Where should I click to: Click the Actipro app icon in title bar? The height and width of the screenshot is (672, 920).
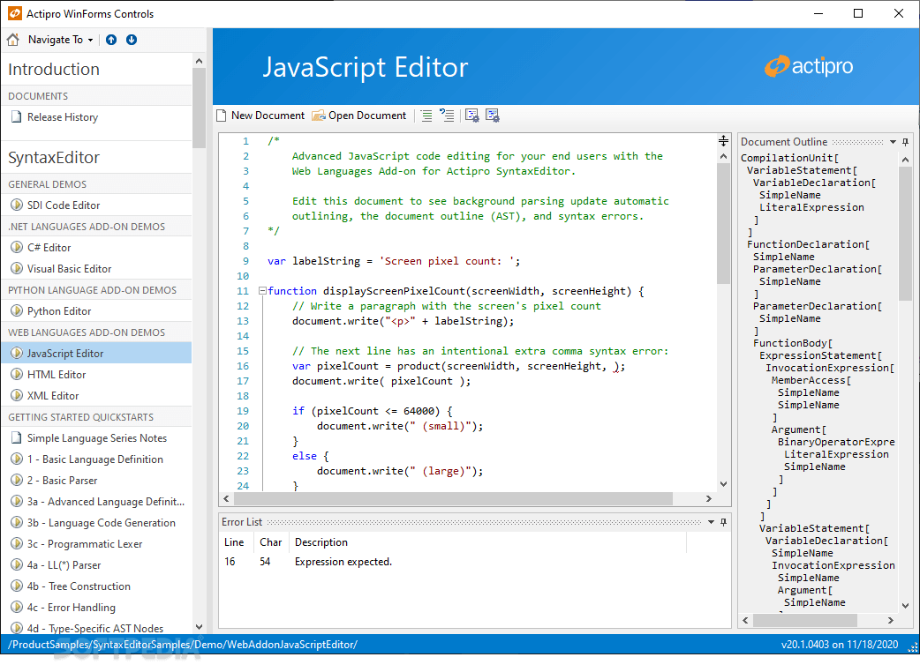tap(14, 13)
